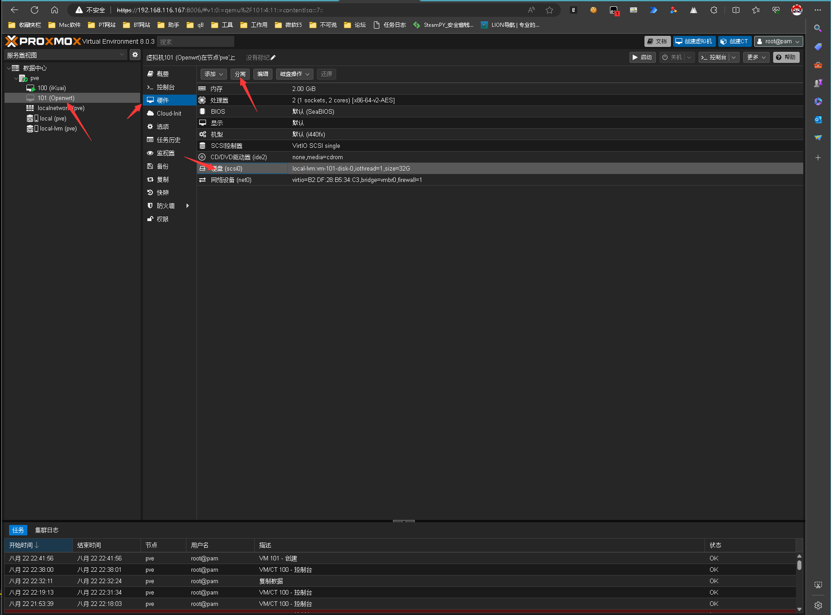Collapse the pve node tree
The image size is (831, 615).
pyautogui.click(x=16, y=78)
